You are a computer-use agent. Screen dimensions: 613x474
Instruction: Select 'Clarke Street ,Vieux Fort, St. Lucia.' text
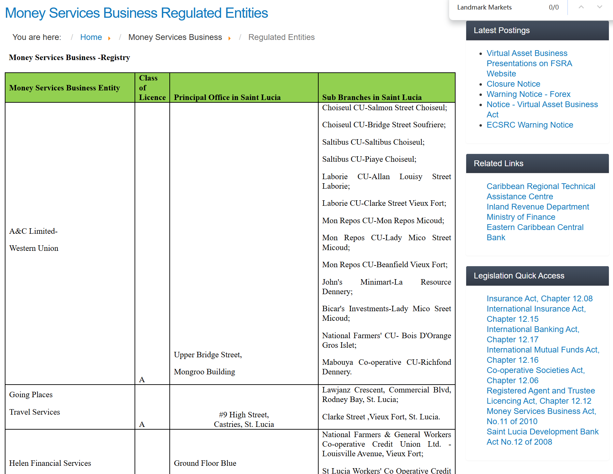381,417
